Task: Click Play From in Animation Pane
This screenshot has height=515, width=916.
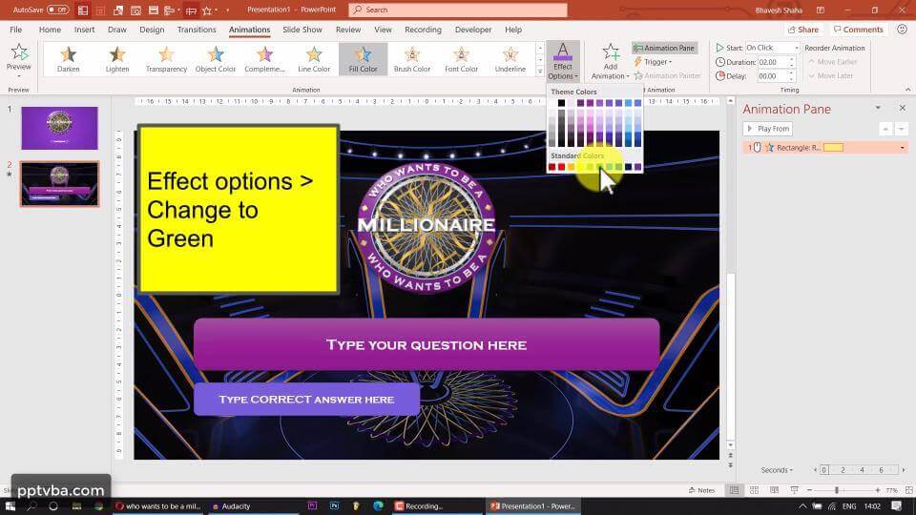Action: 767,129
